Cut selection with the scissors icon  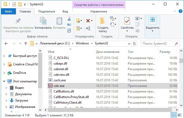pyautogui.click(x=69, y=19)
